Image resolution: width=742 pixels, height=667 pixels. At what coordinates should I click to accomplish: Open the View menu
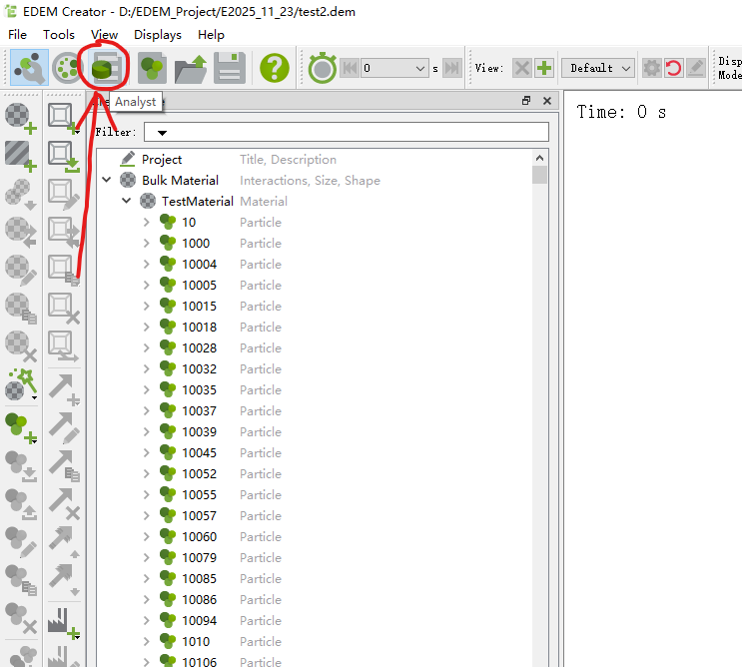tap(104, 35)
